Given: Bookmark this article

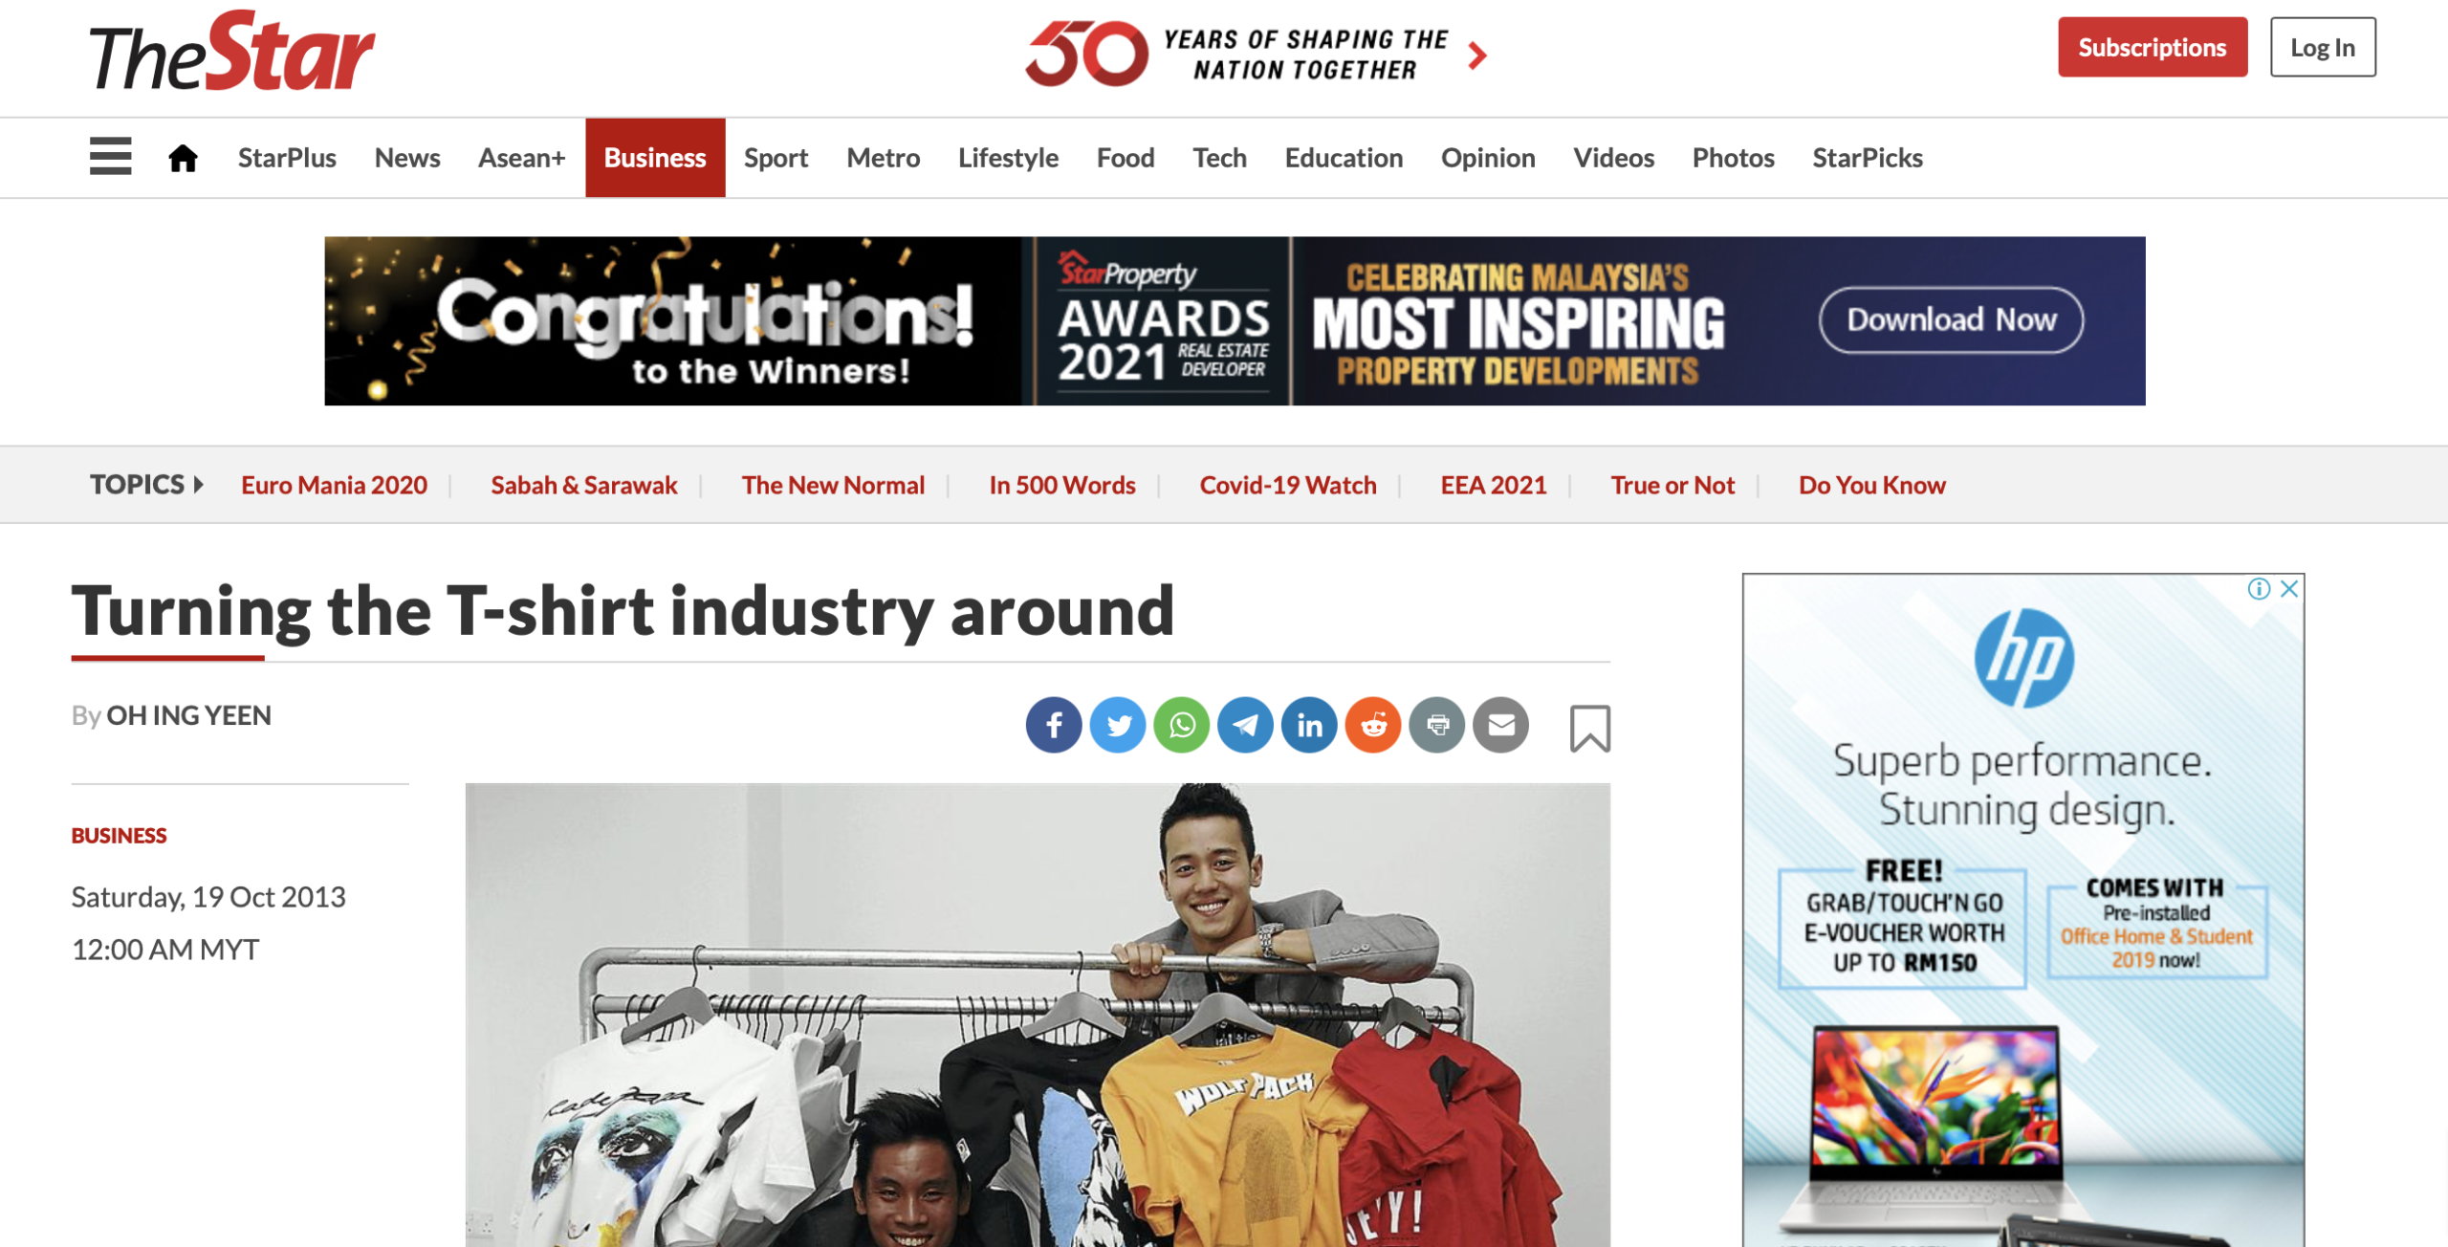Looking at the screenshot, I should pos(1589,729).
